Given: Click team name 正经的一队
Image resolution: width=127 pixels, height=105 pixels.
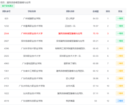Looking at the screenshot, I should (x=70, y=26).
